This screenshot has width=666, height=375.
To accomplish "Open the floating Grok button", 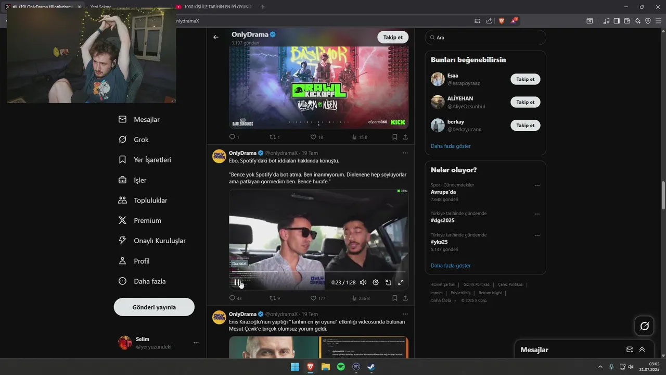I will coord(644,326).
